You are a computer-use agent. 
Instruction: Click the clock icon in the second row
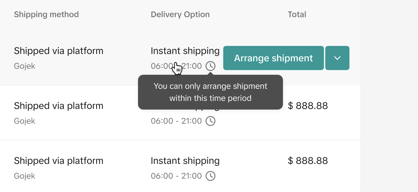pos(211,121)
